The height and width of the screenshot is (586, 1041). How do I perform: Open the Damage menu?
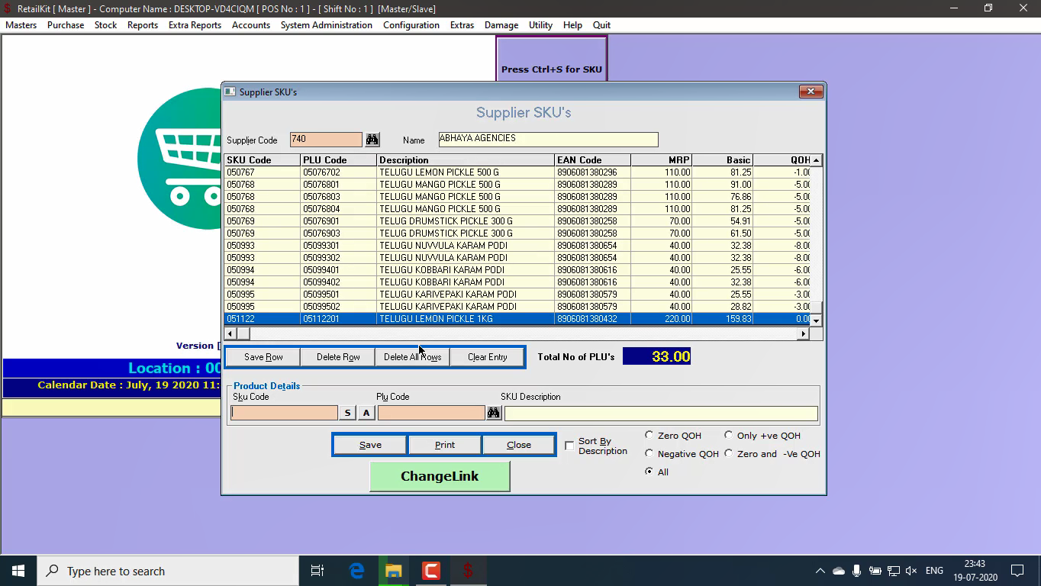[x=501, y=25]
